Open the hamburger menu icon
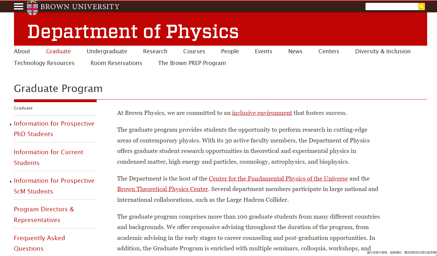The width and height of the screenshot is (437, 256). pos(18,6)
